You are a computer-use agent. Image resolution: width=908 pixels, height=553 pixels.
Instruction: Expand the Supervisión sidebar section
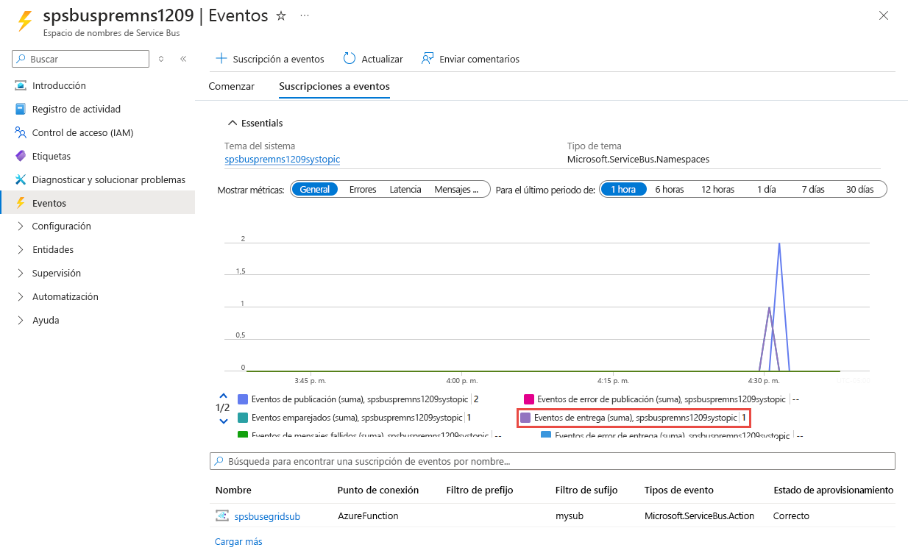click(59, 273)
